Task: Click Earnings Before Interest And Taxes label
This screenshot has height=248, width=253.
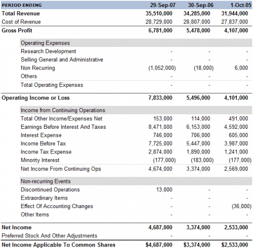Action: [x=63, y=127]
